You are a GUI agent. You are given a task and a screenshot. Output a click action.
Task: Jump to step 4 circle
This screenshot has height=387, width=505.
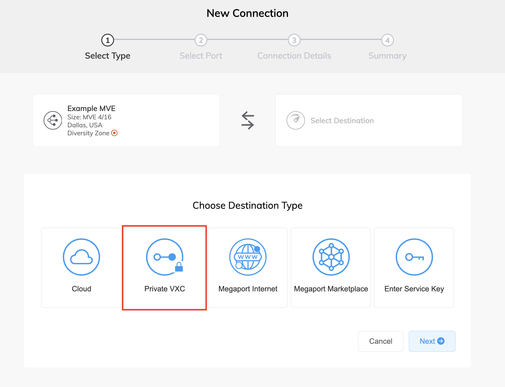click(x=387, y=40)
